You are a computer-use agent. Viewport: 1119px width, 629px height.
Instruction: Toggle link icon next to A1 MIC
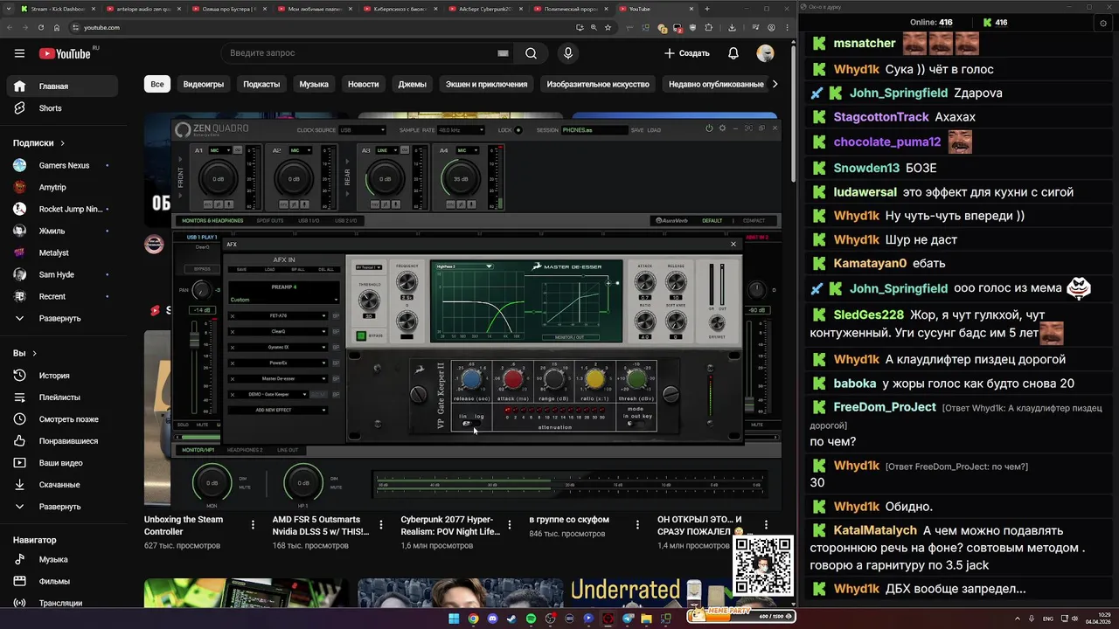[238, 149]
